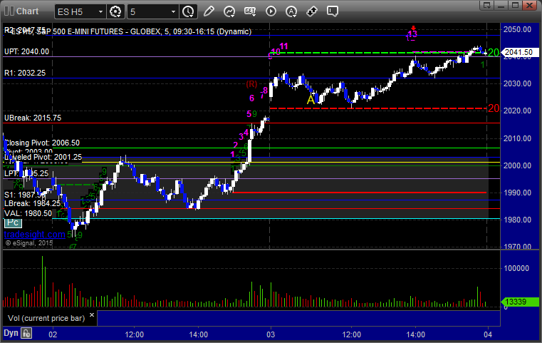Select the Vol (current price bar) tab

point(46,318)
